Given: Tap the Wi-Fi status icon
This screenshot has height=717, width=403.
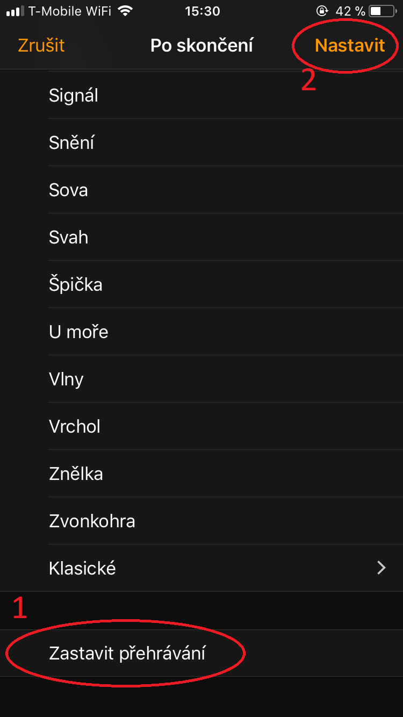Looking at the screenshot, I should 126,11.
